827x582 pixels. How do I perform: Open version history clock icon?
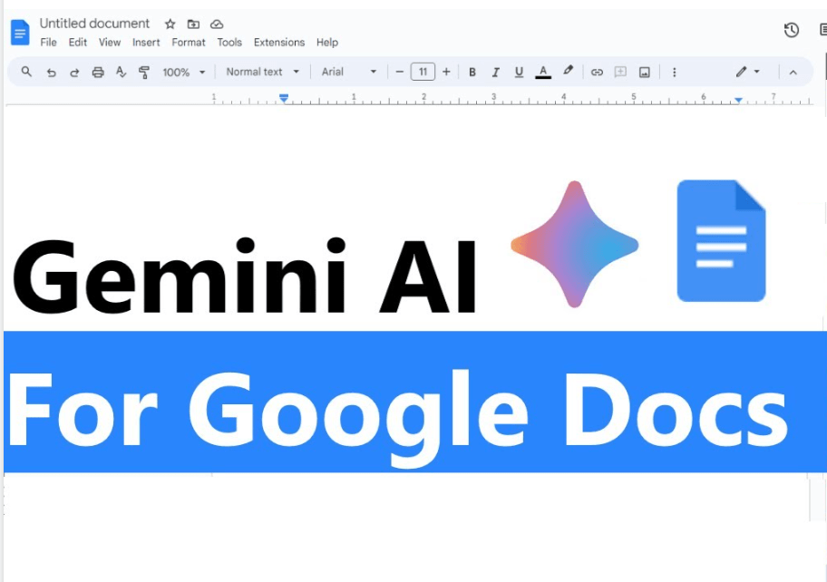pyautogui.click(x=792, y=30)
